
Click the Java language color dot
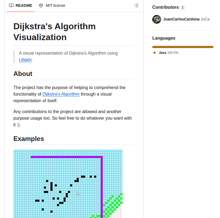pyautogui.click(x=154, y=52)
